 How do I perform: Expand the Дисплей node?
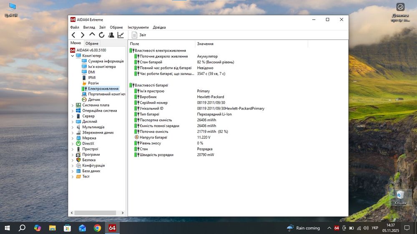(x=72, y=122)
